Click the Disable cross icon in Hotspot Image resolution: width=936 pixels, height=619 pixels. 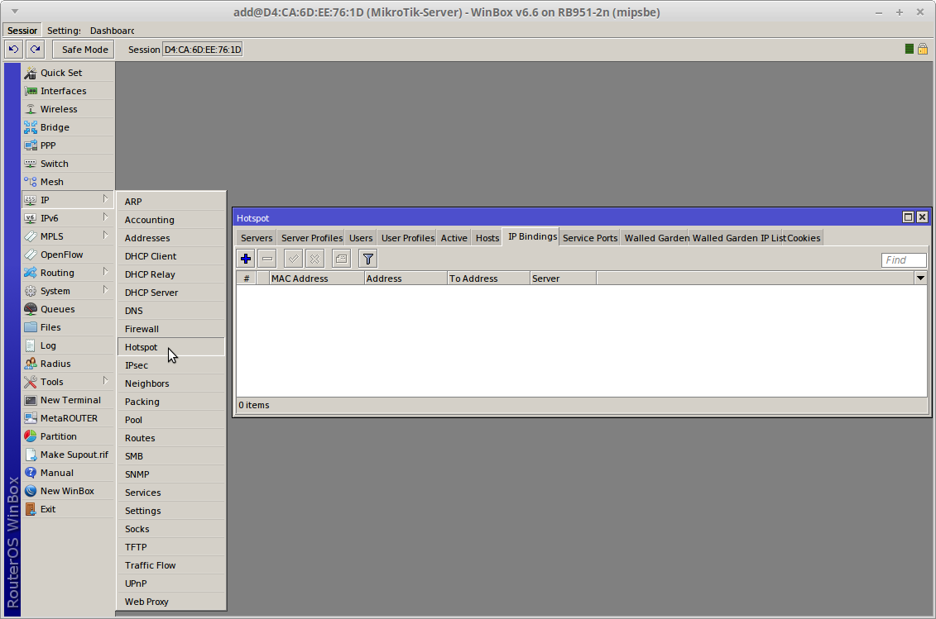pos(314,259)
